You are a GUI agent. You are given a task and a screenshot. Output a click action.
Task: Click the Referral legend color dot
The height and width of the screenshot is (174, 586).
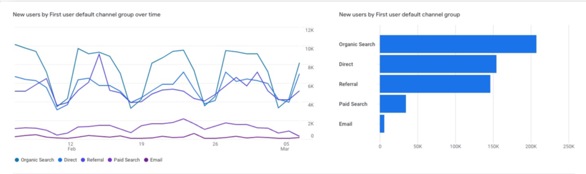[x=83, y=160]
